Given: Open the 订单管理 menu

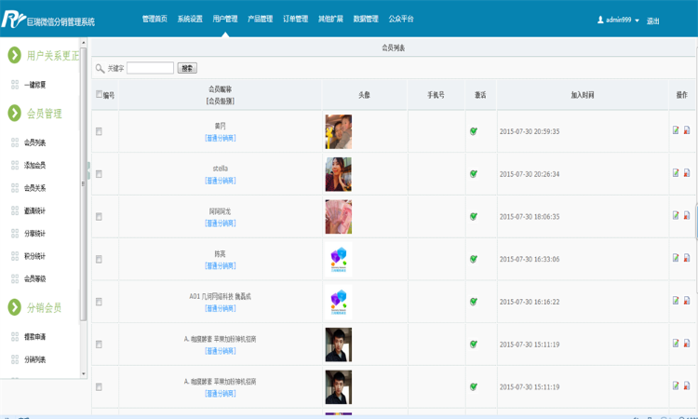Looking at the screenshot, I should coord(296,19).
